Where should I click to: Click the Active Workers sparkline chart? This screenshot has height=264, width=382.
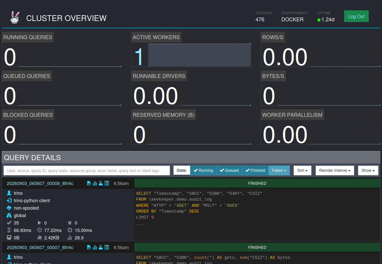coord(199,55)
